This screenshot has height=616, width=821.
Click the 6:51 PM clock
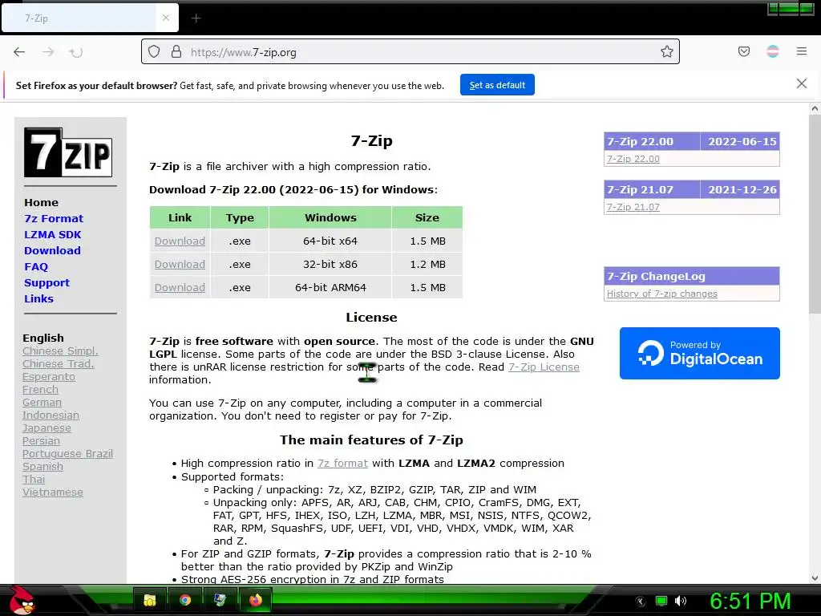(x=750, y=601)
